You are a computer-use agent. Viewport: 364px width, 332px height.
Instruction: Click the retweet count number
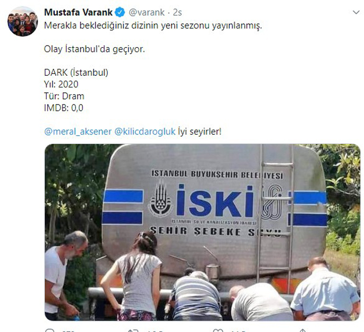pos(155,330)
